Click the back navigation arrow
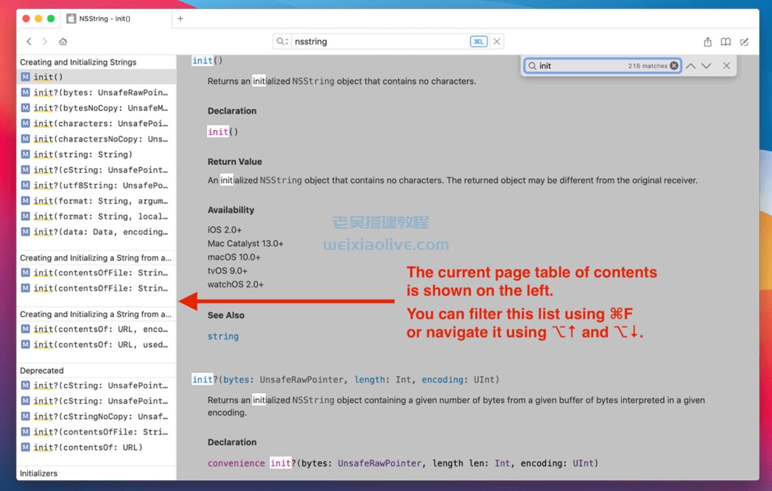 (29, 41)
